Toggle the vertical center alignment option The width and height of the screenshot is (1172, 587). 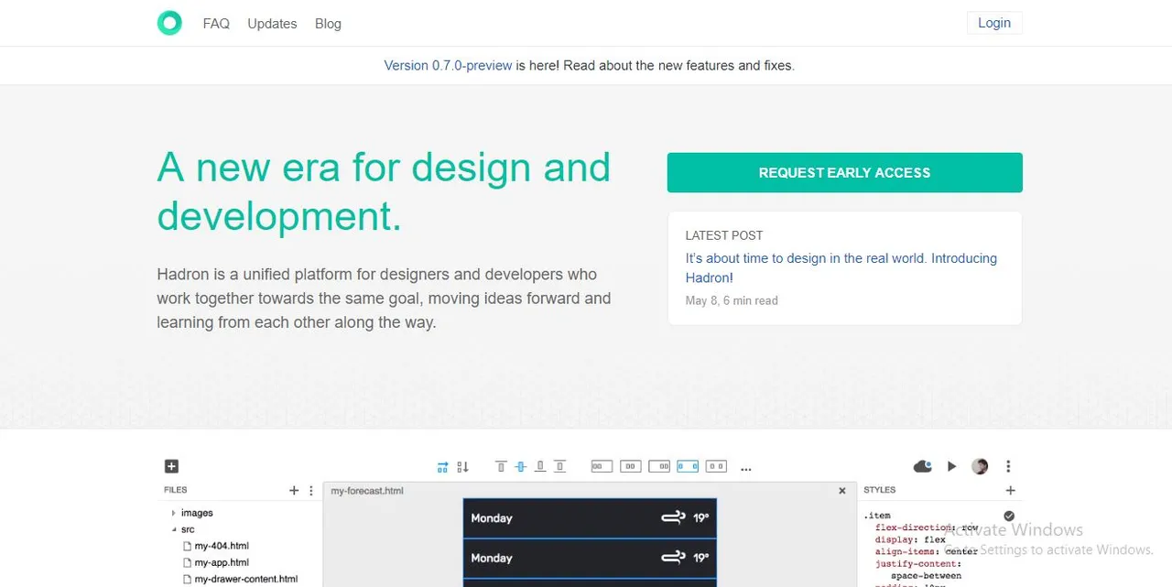[x=520, y=466]
